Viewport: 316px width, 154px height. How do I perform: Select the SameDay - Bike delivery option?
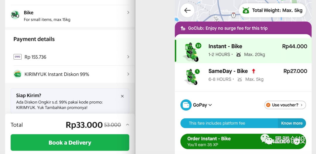(x=243, y=75)
